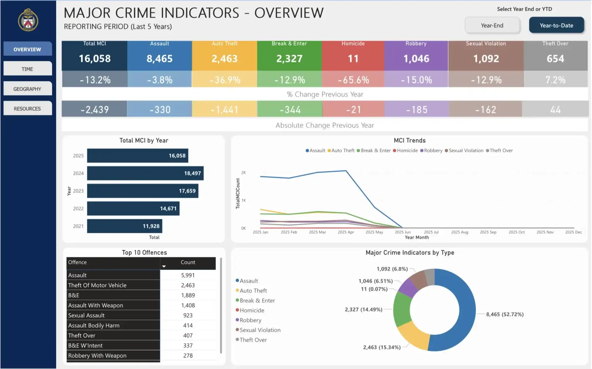Click the Theft Over legend dot beside donut chart

[237, 340]
